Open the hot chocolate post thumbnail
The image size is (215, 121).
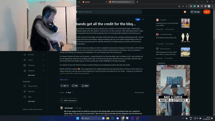185,23
